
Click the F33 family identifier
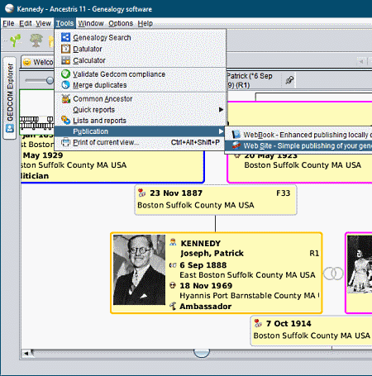tap(284, 193)
